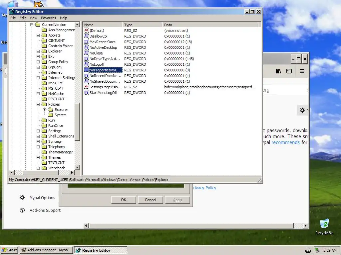Open Mypal Options link
Image resolution: width=341 pixels, height=255 pixels.
[42, 198]
